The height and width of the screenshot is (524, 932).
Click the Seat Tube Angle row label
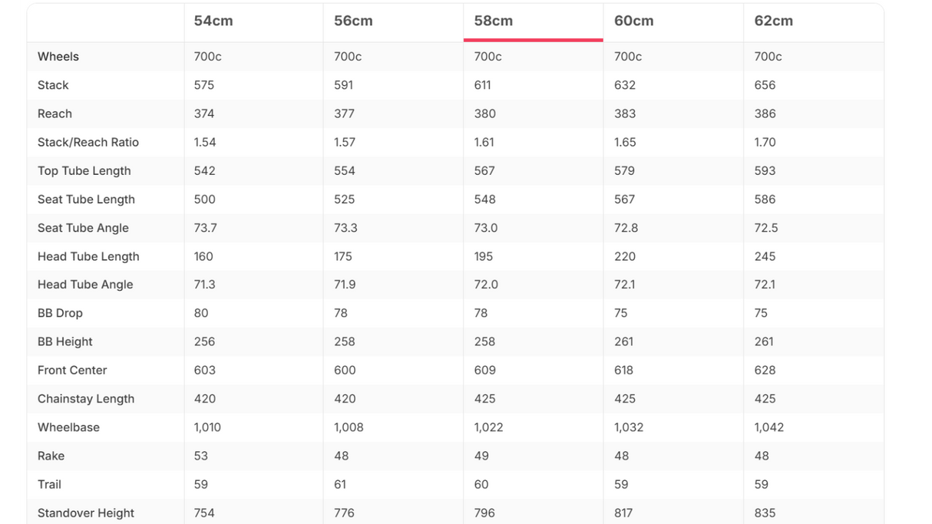pyautogui.click(x=83, y=228)
